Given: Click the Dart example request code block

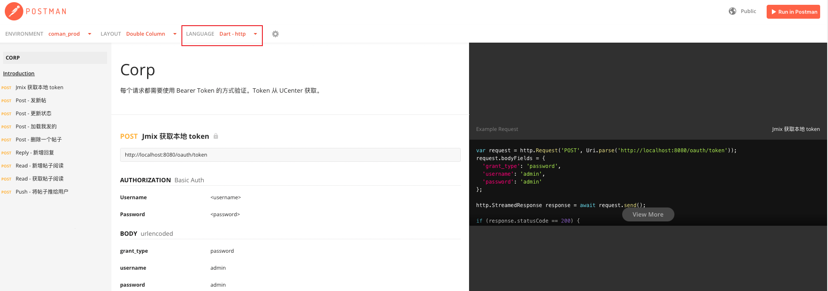Looking at the screenshot, I should pyautogui.click(x=648, y=183).
